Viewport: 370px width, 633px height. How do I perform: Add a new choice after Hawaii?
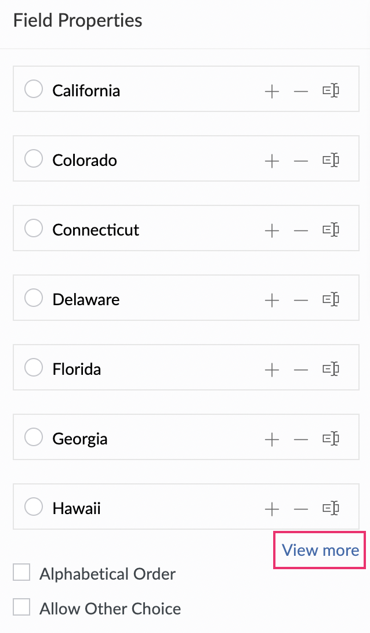click(271, 509)
